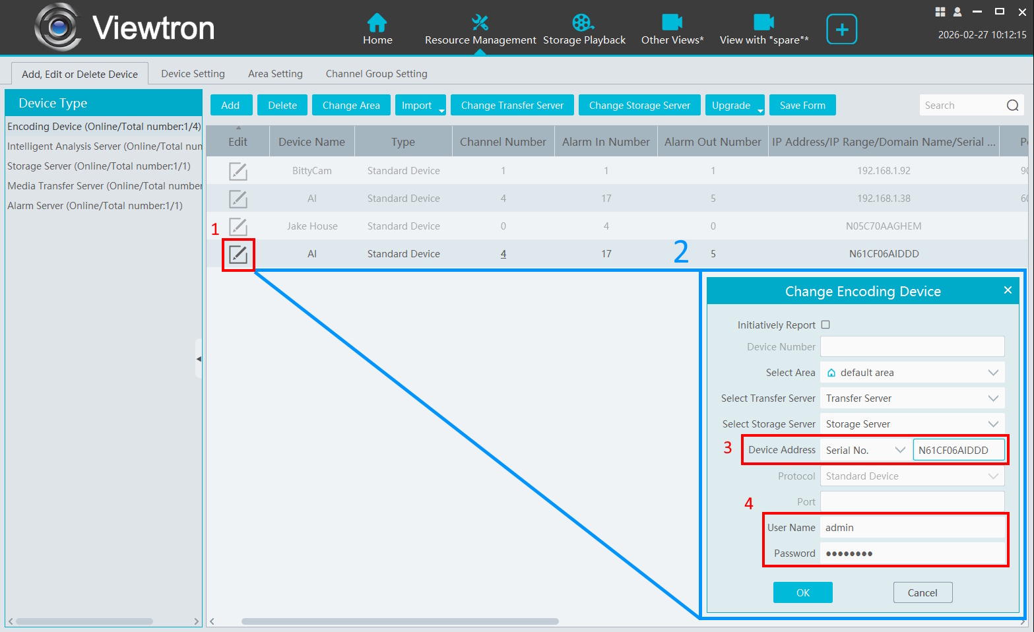The height and width of the screenshot is (632, 1034).
Task: Click the edit icon for BittyCam device
Action: click(238, 171)
